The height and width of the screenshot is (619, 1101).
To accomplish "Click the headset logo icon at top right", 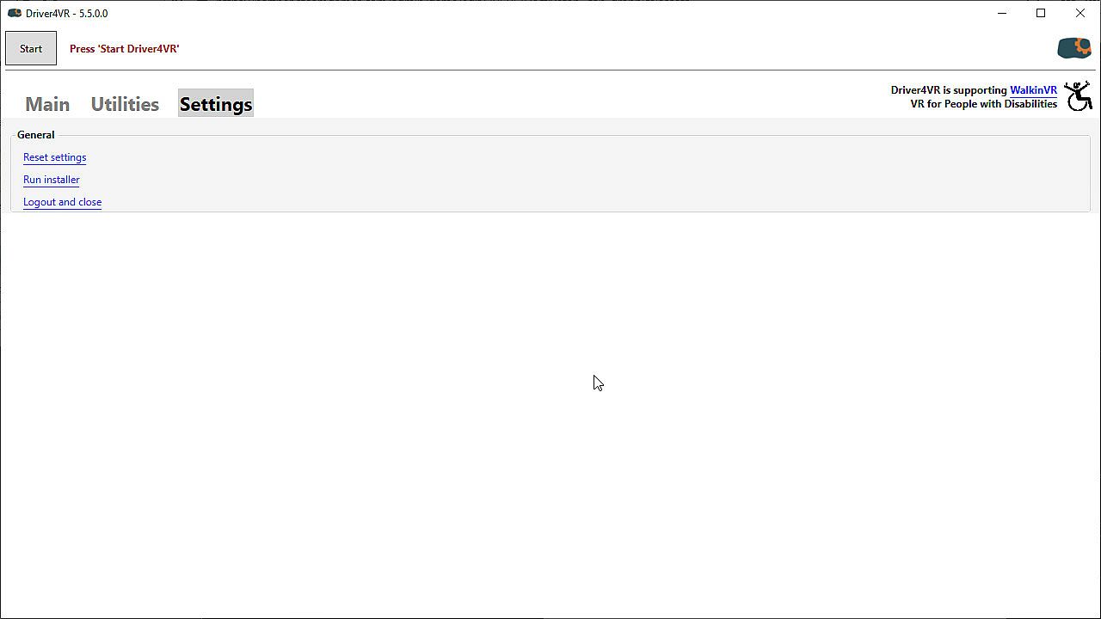I will coord(1073,48).
